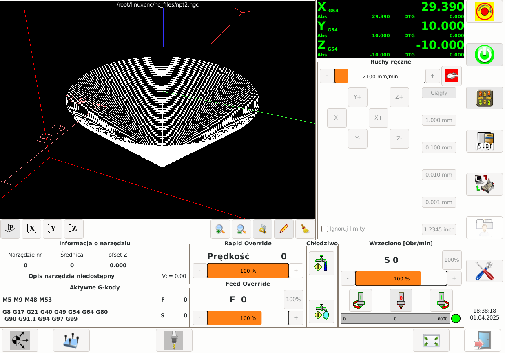Screen dimensions: 505x353
Task: Reset feed override with 100% button
Action: [294, 300]
